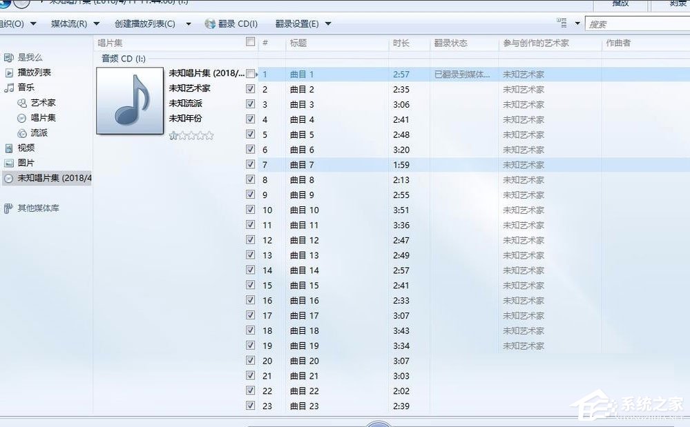Open the view options icon near the search box

coord(564,23)
